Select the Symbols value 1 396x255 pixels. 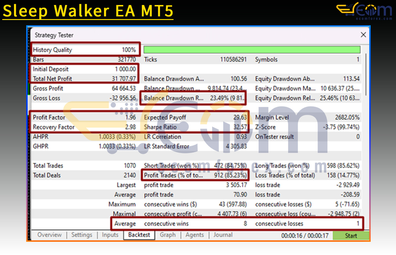point(358,59)
